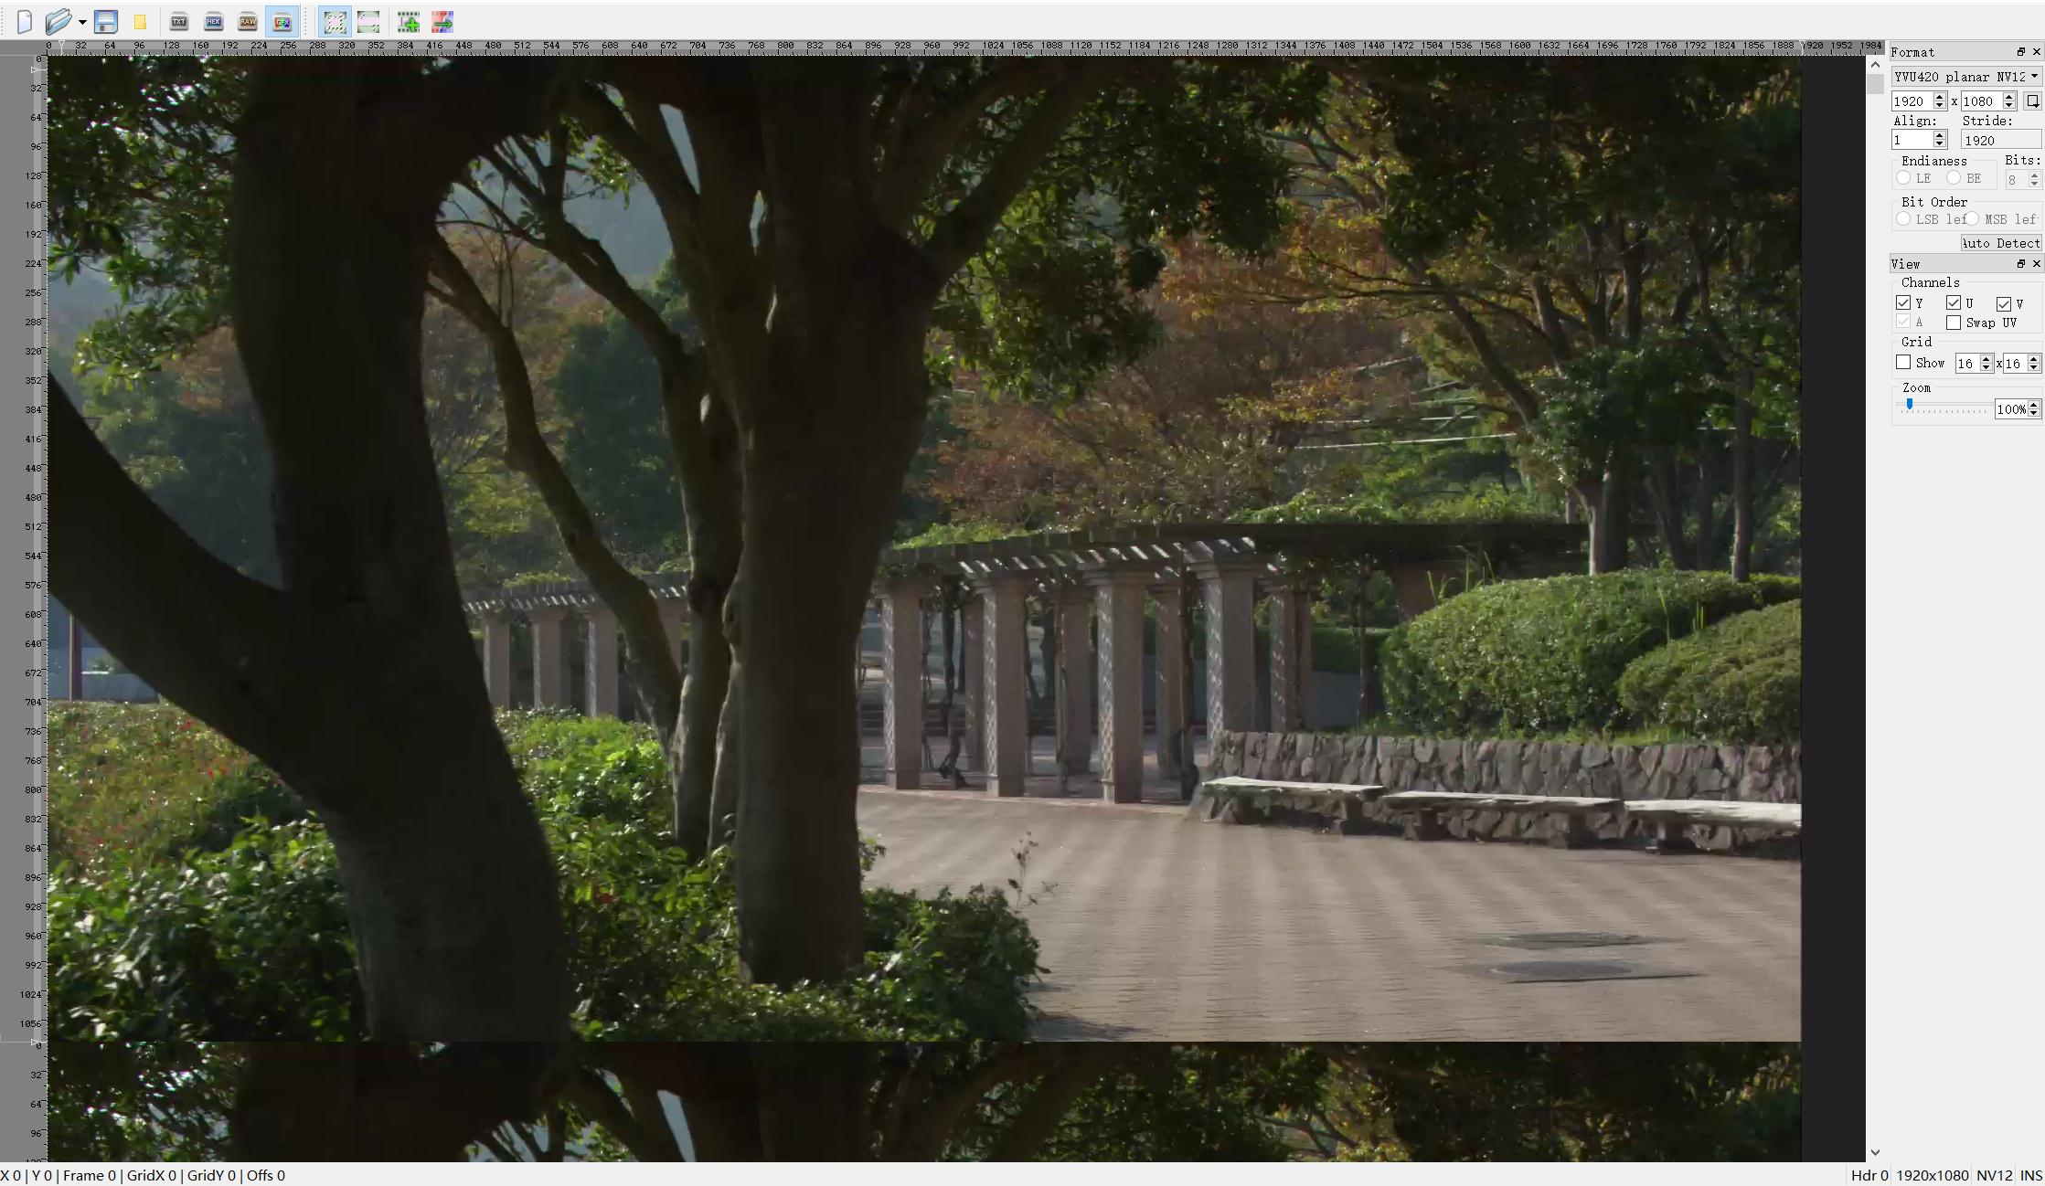Screen dimensions: 2045x1186
Task: Click the grid height field
Action: coord(2015,364)
